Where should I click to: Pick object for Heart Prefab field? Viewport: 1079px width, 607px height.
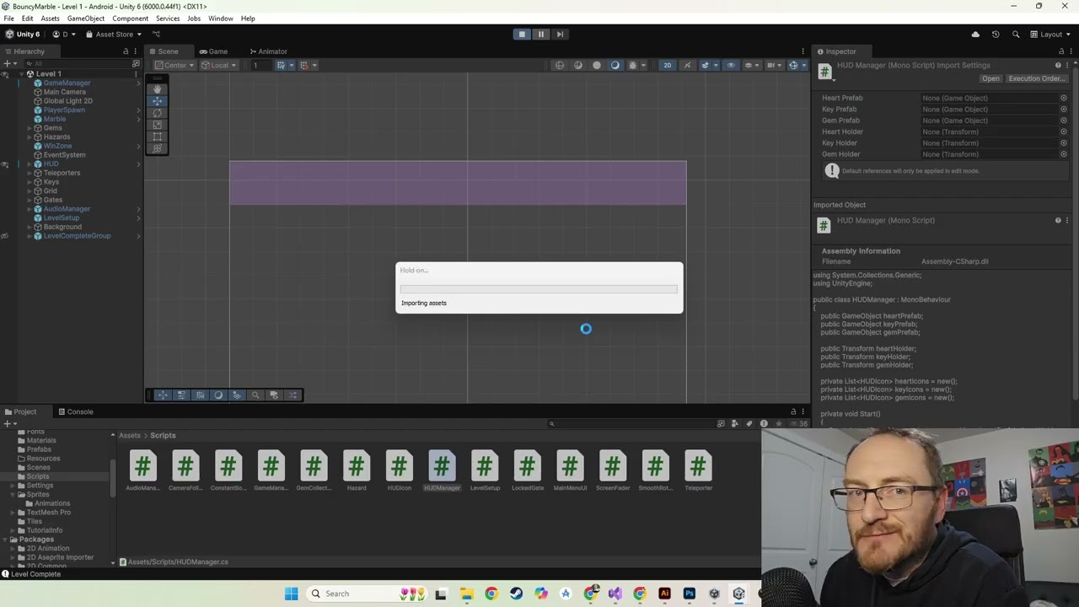tap(1063, 98)
